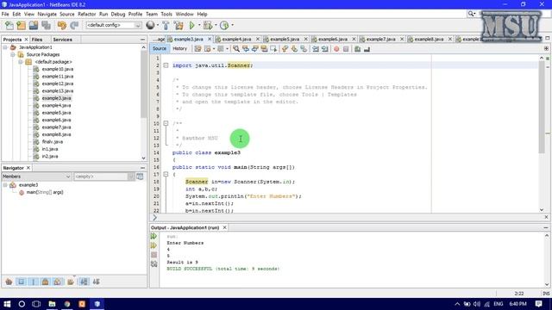The width and height of the screenshot is (552, 310).
Task: Click the red Start Macro Recording icon
Action: click(336, 49)
